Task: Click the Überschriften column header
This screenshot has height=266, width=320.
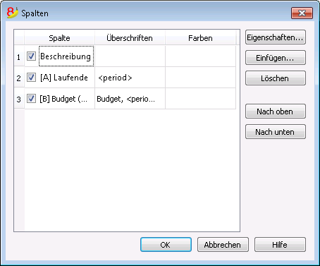Action: point(130,37)
